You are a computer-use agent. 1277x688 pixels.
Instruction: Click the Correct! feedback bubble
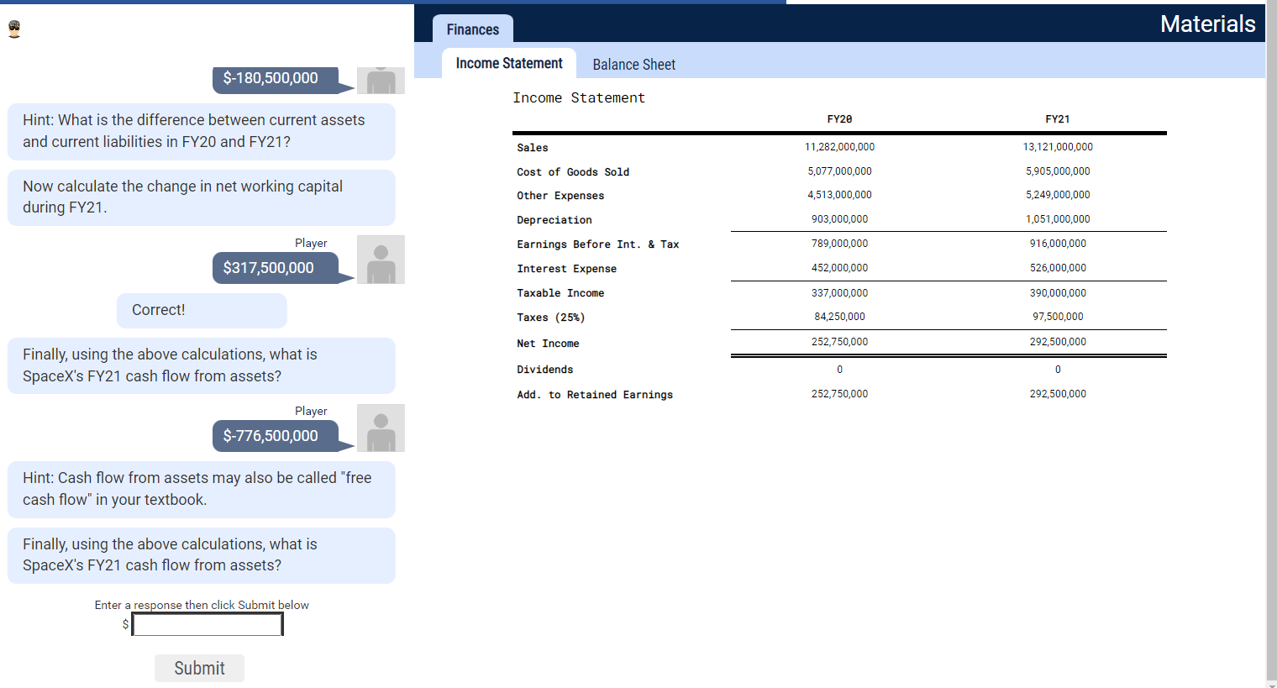pos(202,310)
